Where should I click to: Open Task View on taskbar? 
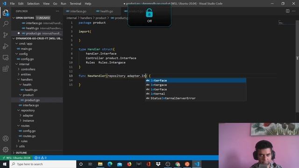click(90, 164)
